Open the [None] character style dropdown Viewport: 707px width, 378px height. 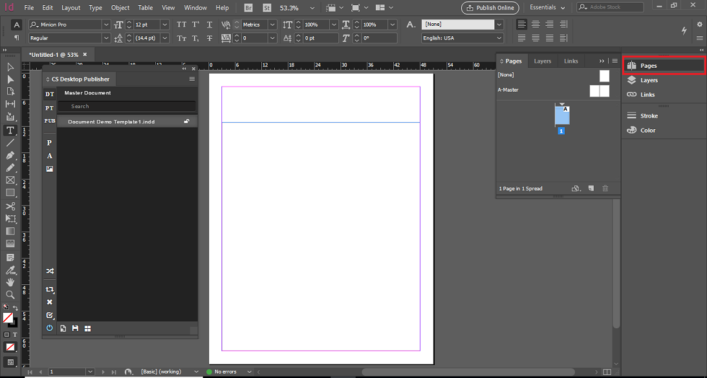(x=499, y=25)
